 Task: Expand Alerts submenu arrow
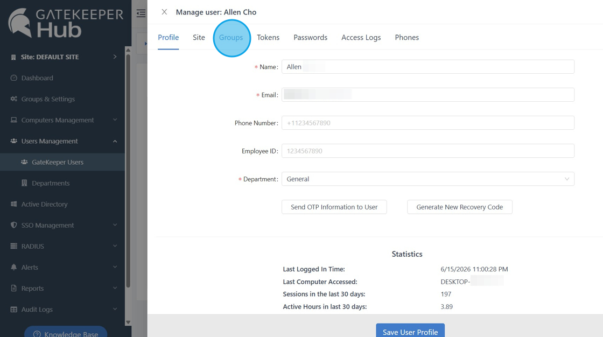click(x=115, y=266)
